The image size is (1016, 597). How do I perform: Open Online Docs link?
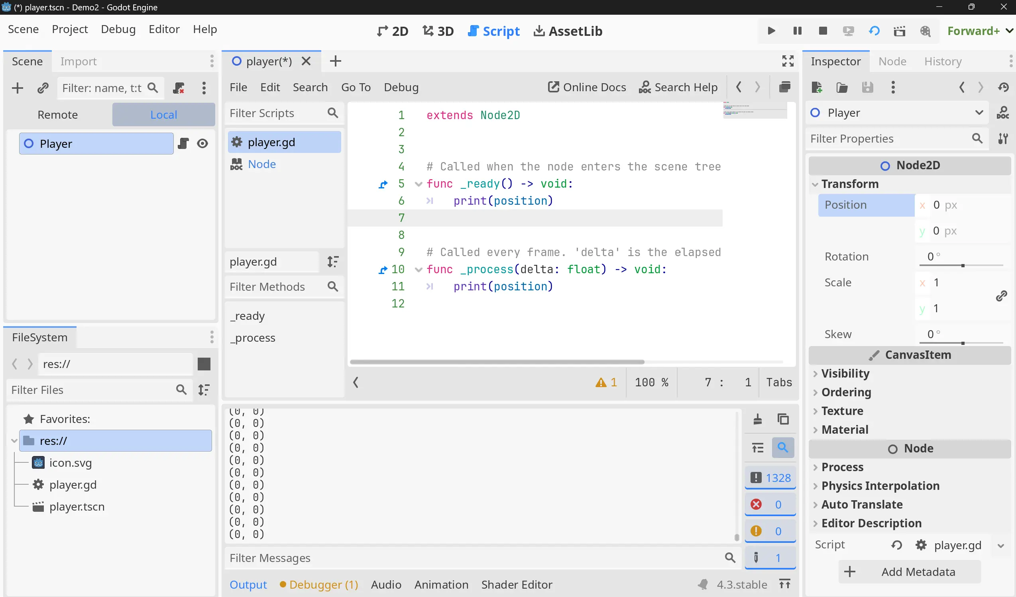(587, 87)
